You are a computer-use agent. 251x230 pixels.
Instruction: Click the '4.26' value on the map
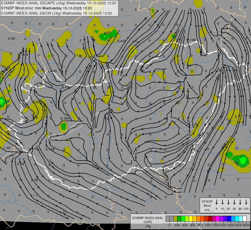(11, 39)
